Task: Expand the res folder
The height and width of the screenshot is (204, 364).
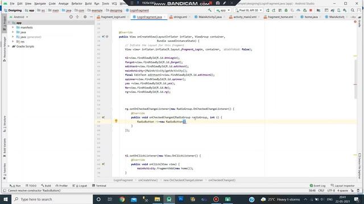Action: point(13,41)
